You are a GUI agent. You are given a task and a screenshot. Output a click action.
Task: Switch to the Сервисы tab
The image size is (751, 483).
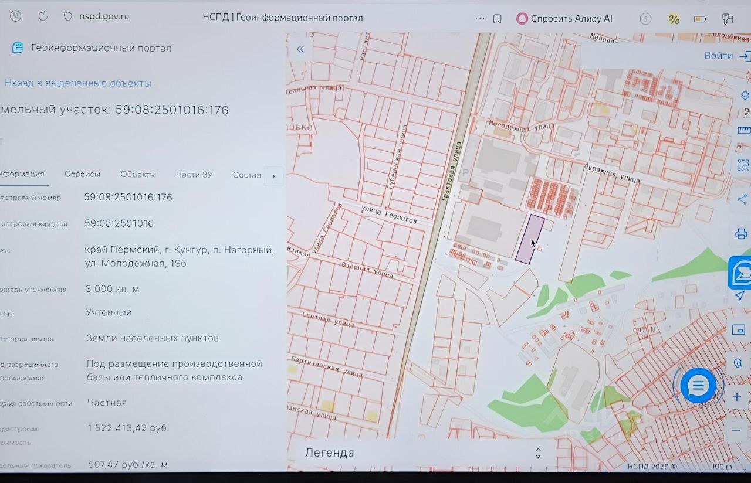point(82,174)
